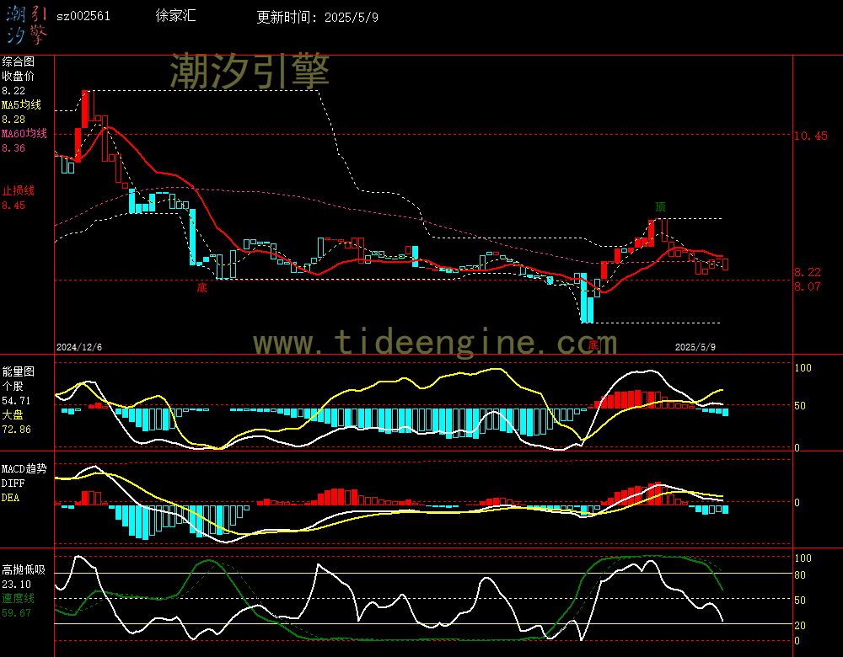This screenshot has width=843, height=657.
Task: Click the 个股 value 54.71
Action: (x=16, y=401)
